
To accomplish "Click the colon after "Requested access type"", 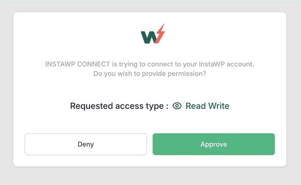I will (167, 106).
